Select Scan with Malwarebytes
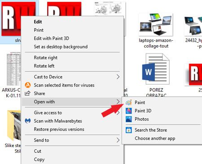Viewport: 202px width, 164px height. 73,121
